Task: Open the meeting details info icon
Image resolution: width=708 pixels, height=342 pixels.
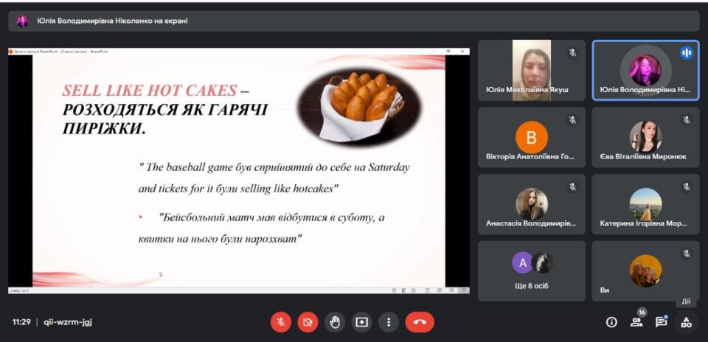Action: click(611, 322)
